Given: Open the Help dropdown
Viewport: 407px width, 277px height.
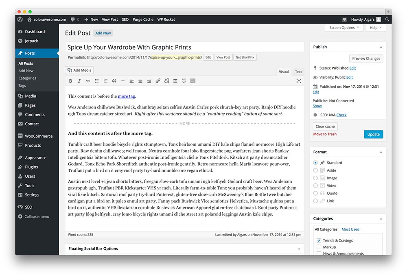Looking at the screenshot, I should coord(376,28).
